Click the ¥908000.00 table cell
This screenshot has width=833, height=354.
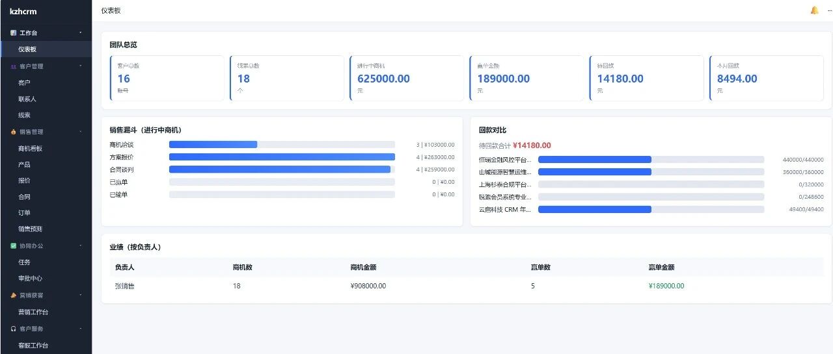tap(368, 286)
